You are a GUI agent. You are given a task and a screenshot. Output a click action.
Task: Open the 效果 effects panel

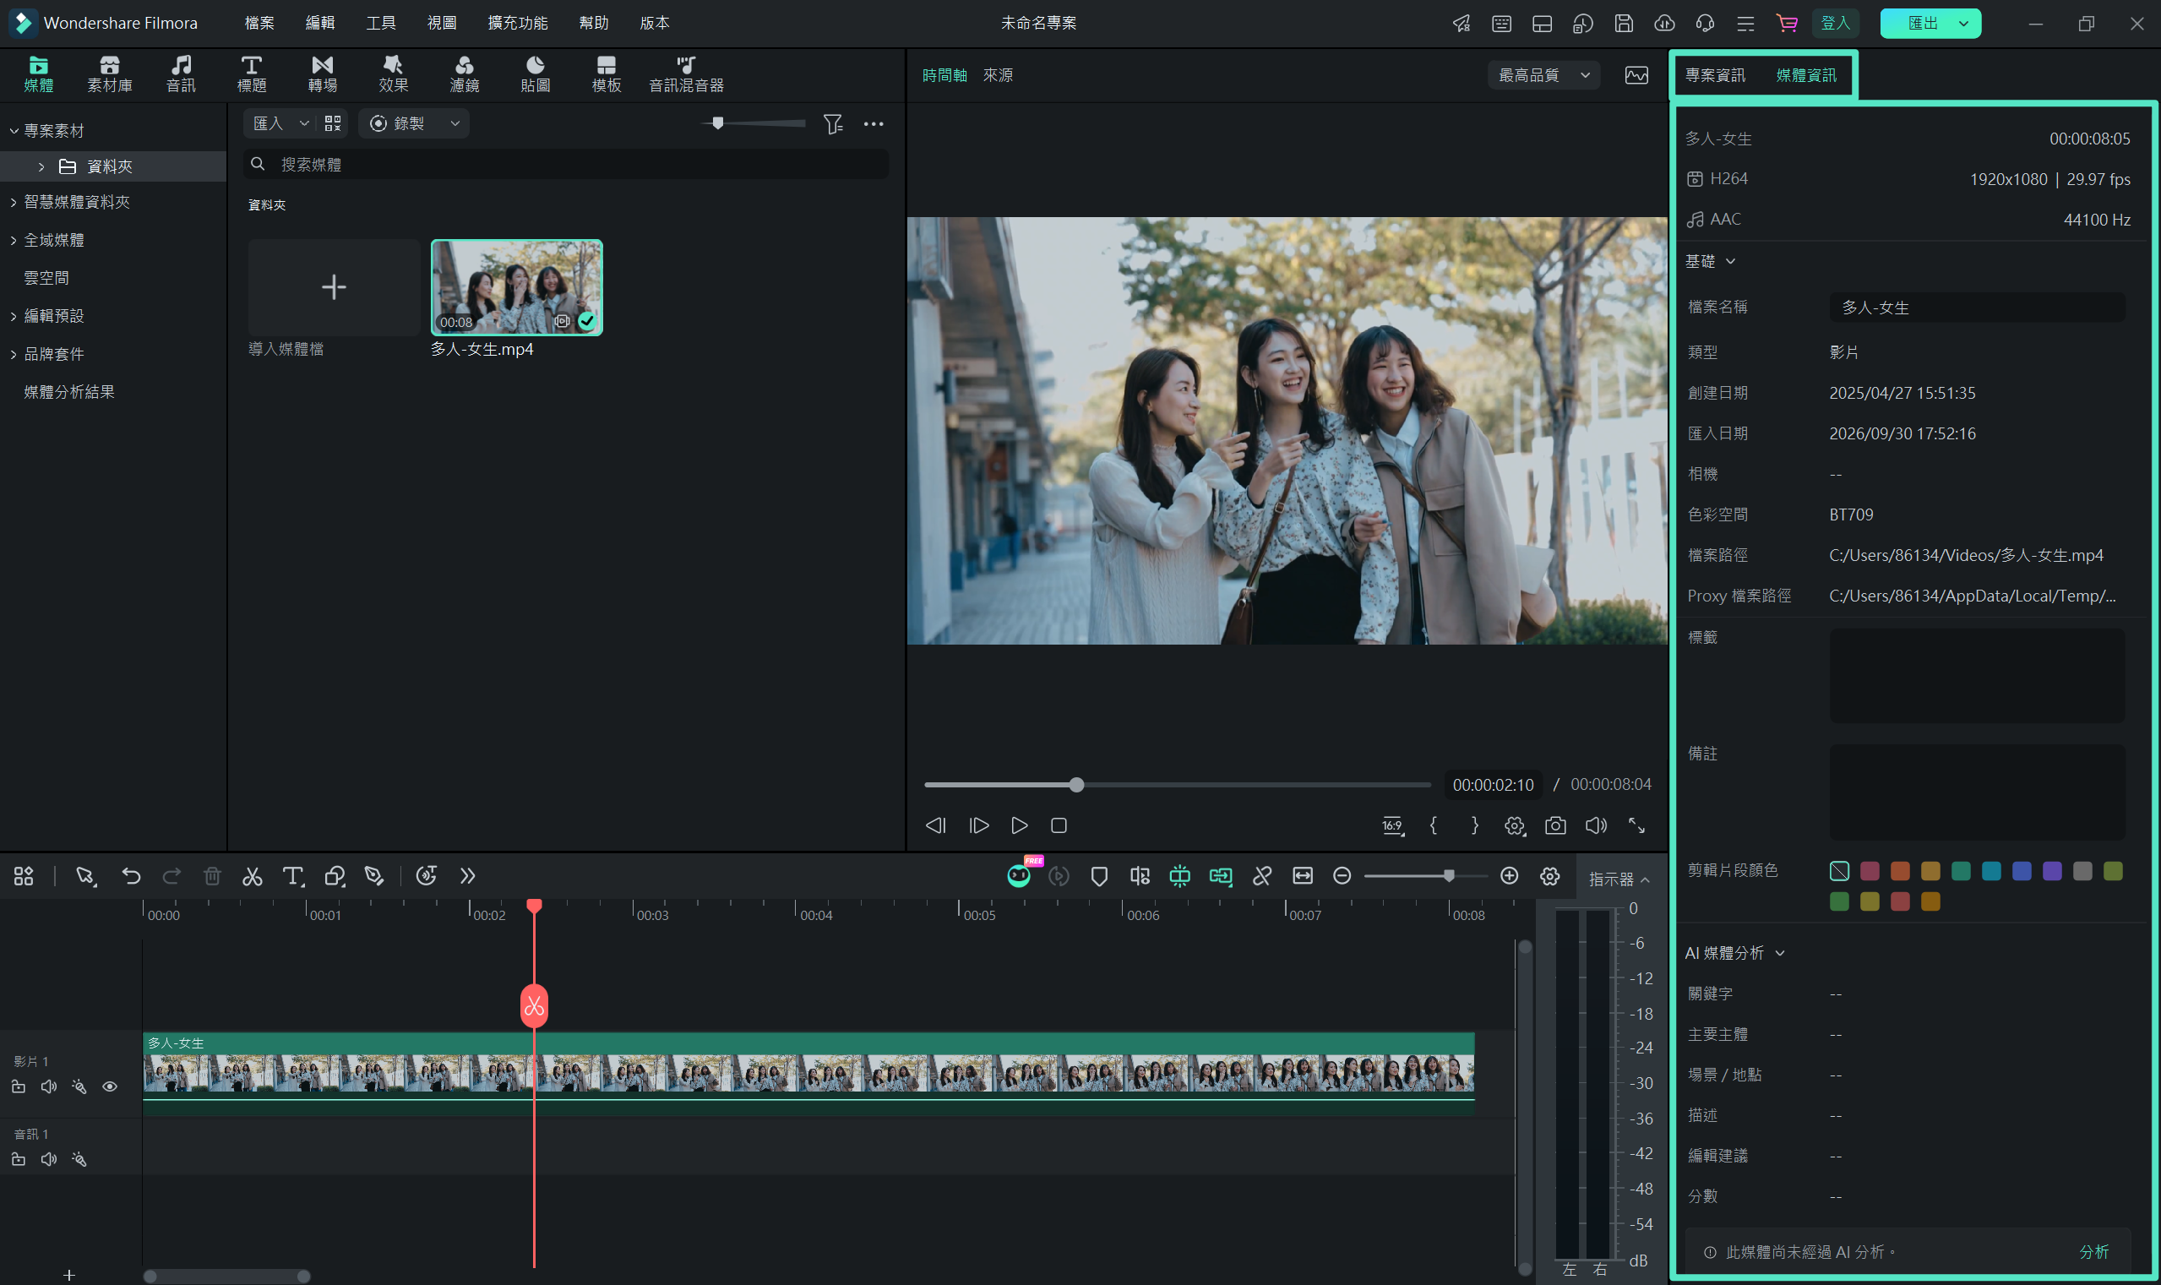393,74
